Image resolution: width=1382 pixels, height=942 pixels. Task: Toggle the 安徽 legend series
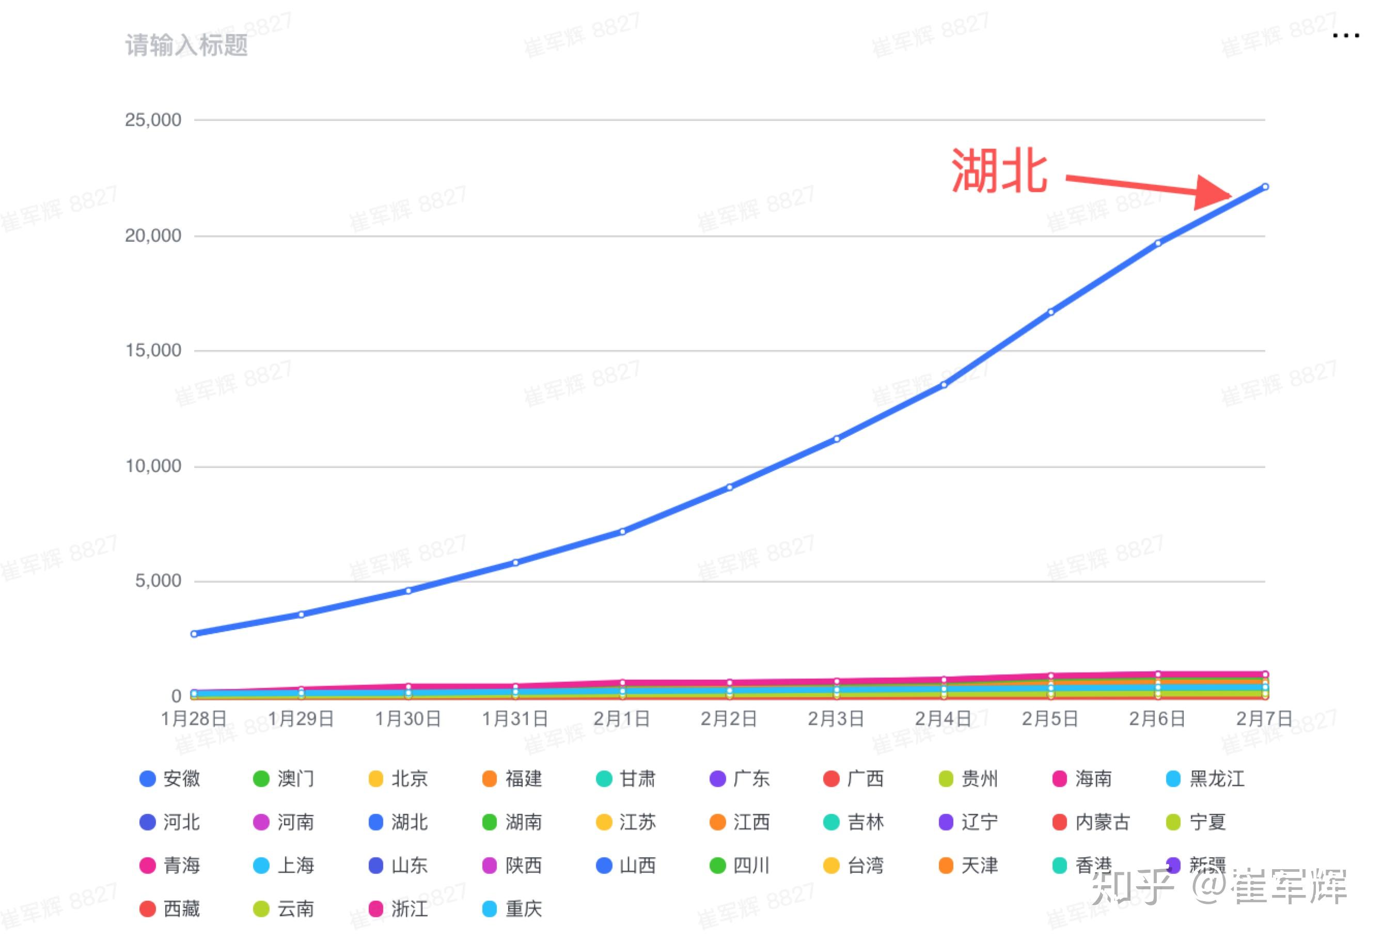click(x=170, y=778)
